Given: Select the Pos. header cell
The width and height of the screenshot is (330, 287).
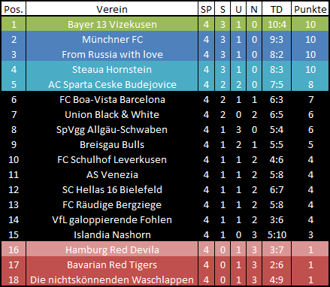Looking at the screenshot, I should click(14, 9).
